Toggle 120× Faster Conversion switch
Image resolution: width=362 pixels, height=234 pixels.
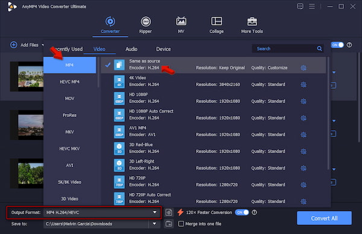pos(242,212)
